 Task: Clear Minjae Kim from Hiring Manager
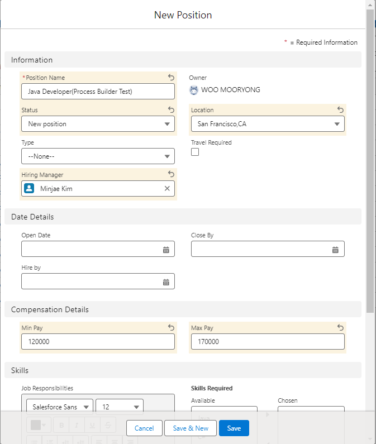(x=167, y=189)
